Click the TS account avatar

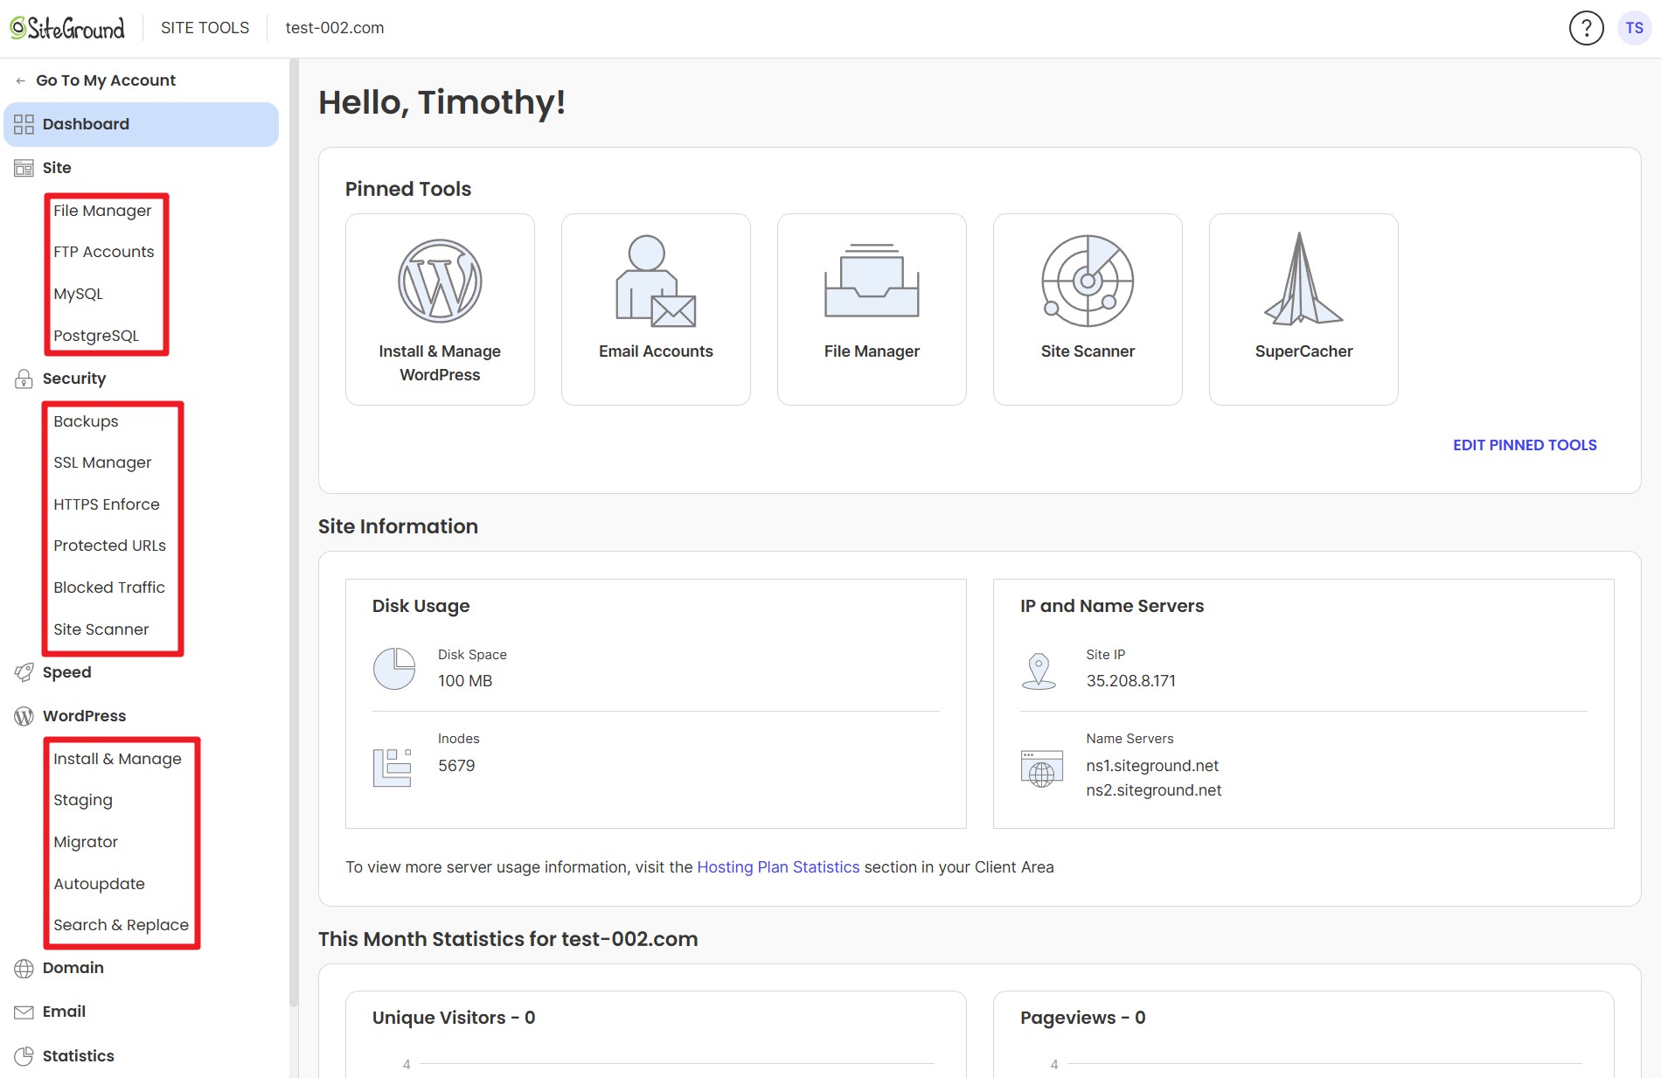pos(1634,27)
